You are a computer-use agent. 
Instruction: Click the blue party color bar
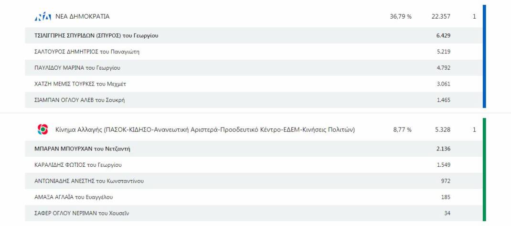[x=484, y=56]
